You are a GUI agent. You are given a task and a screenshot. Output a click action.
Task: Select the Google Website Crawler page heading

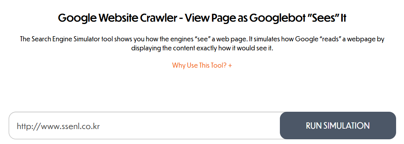[x=202, y=18]
